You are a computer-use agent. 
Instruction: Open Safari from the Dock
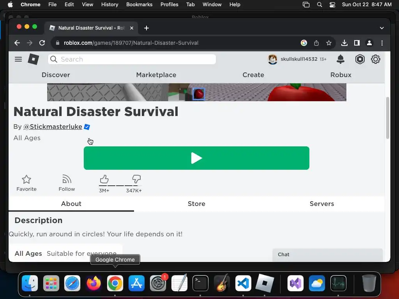coord(72,283)
